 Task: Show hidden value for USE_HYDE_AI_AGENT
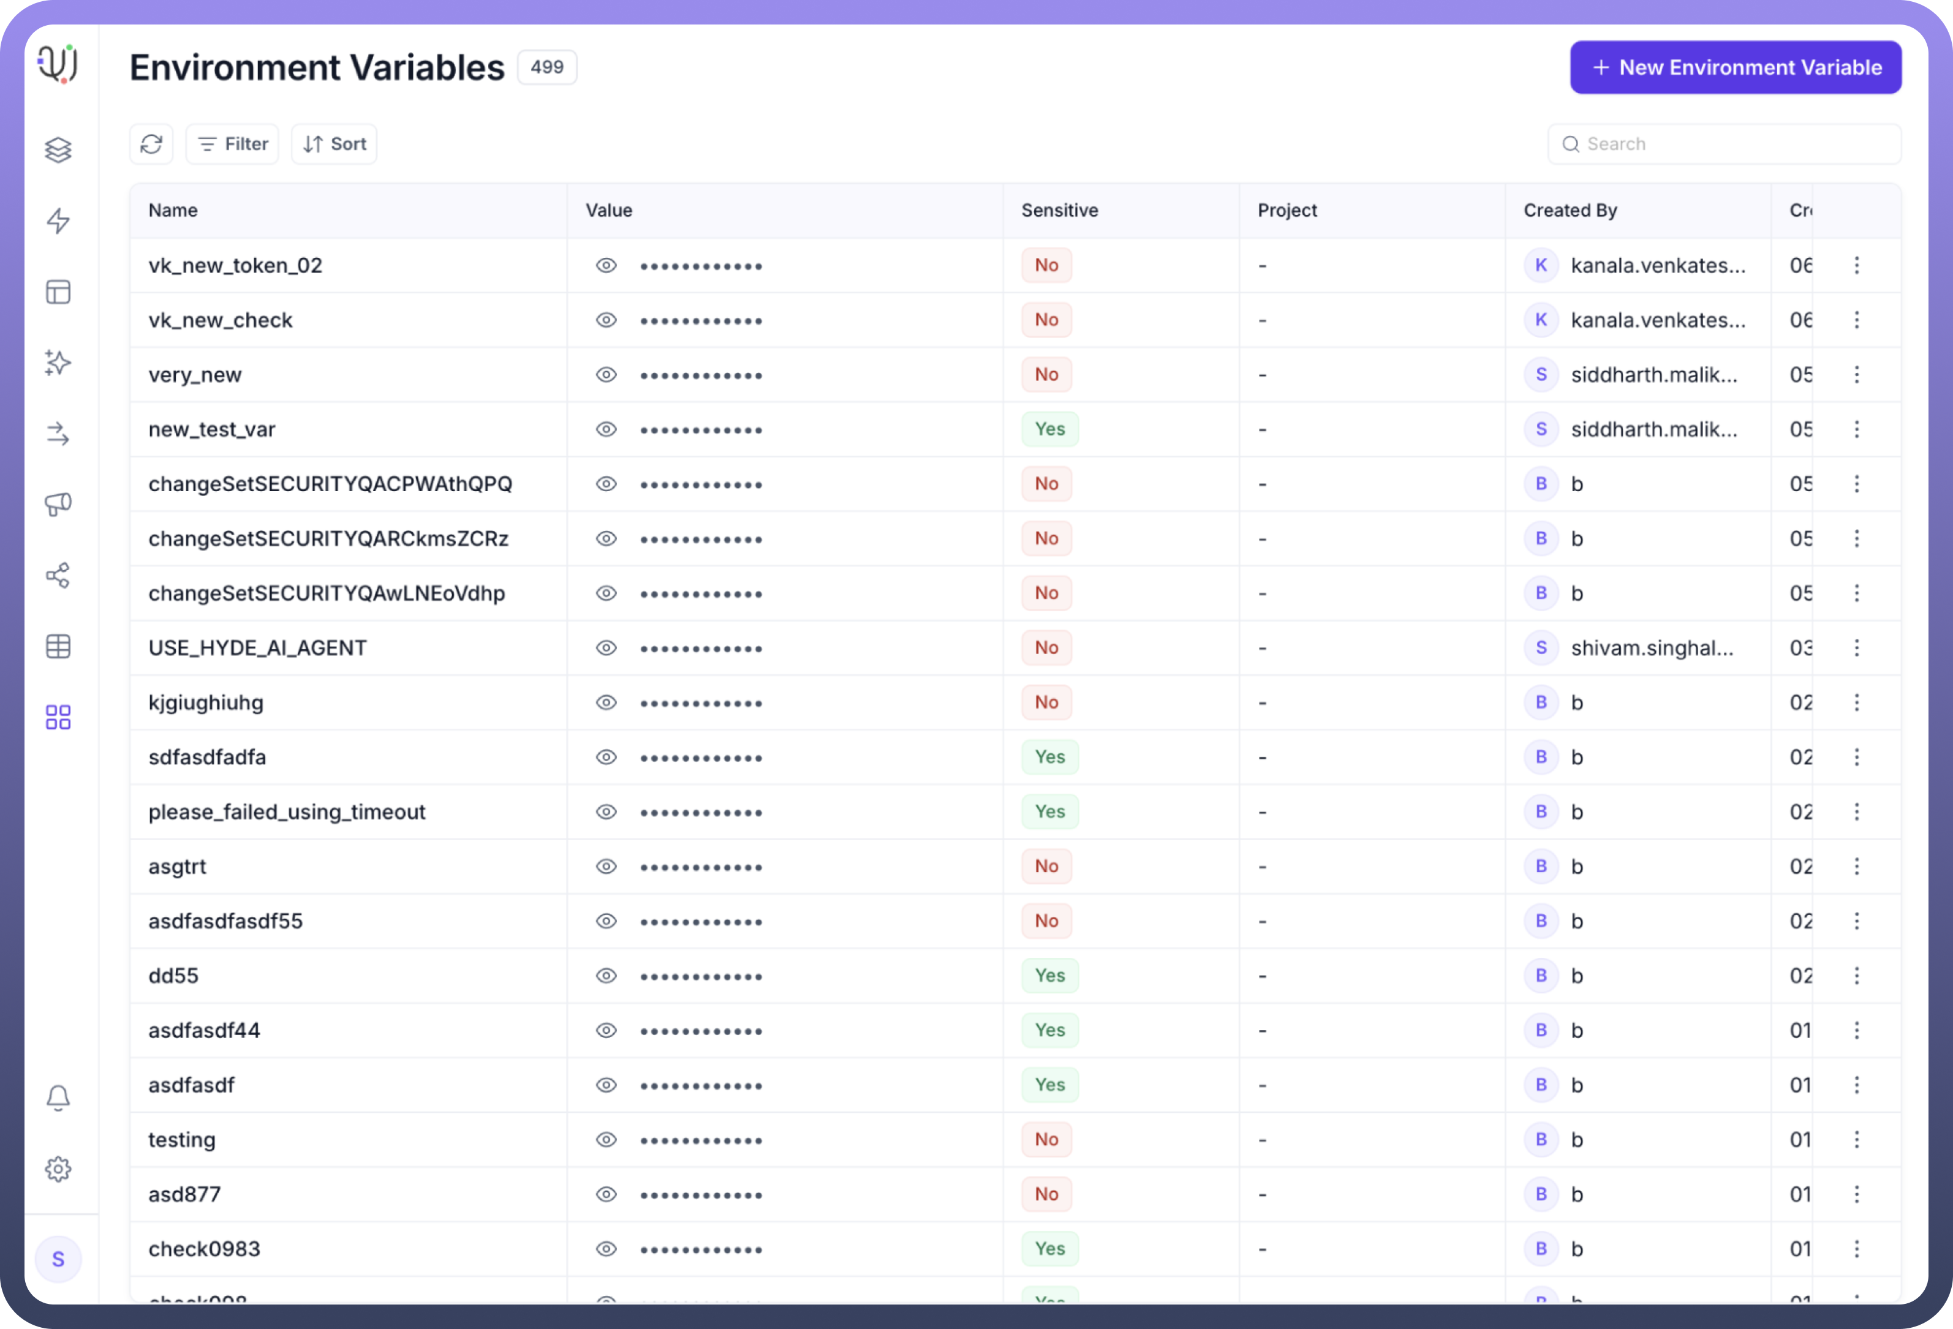click(x=606, y=648)
